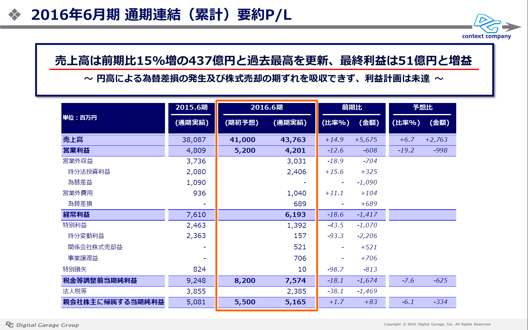Screen dimensions: 528x330
Task: Click the -998 forecast amount value
Action: pyautogui.click(x=440, y=150)
